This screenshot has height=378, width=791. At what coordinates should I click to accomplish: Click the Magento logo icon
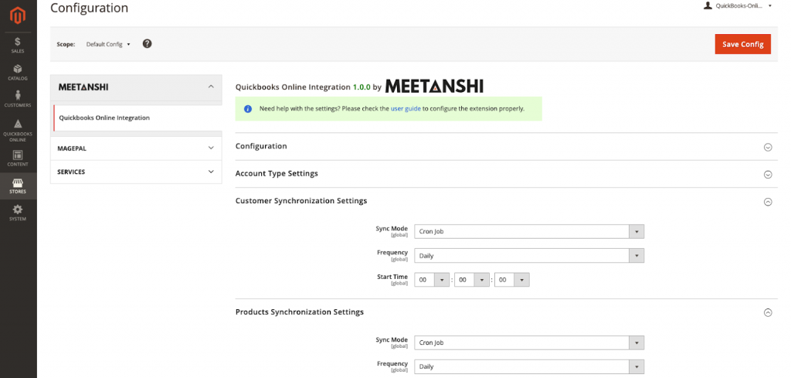(18, 15)
